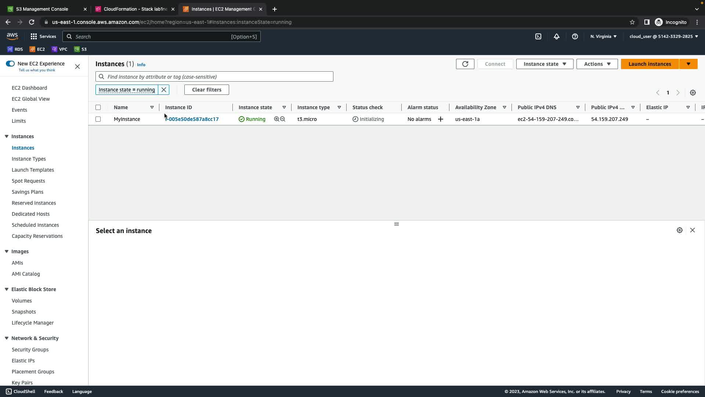This screenshot has width=705, height=397.
Task: Click the Clear filters button
Action: click(x=207, y=90)
